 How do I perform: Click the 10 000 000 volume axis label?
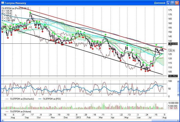coord(173,103)
